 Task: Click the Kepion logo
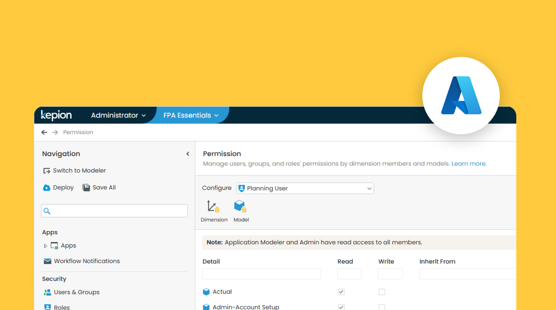tap(56, 115)
